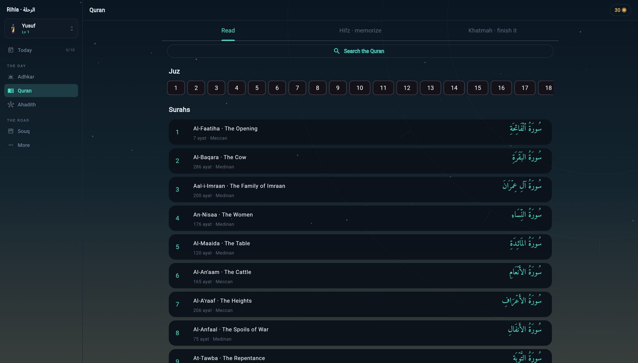Select Juz 7 button
This screenshot has width=638, height=363.
pyautogui.click(x=297, y=88)
